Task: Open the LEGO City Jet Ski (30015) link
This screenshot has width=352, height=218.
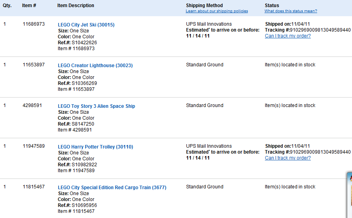Action: click(86, 25)
